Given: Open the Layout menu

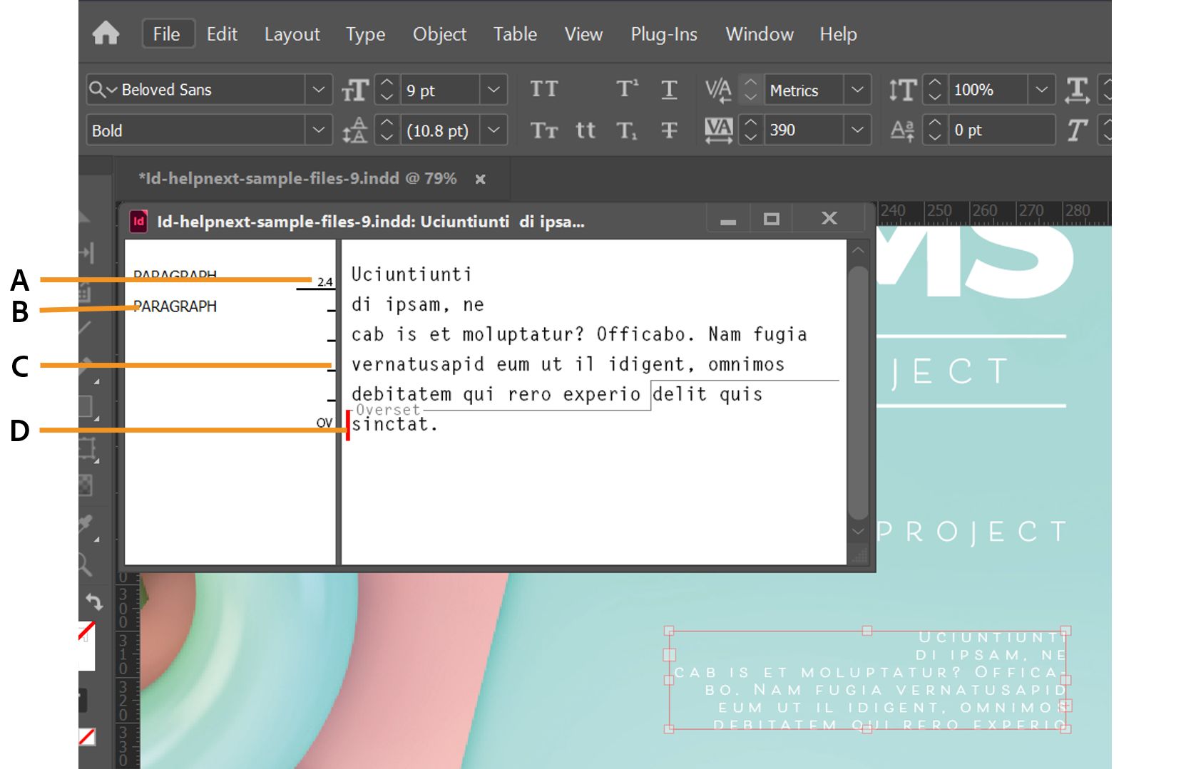Looking at the screenshot, I should 292,34.
